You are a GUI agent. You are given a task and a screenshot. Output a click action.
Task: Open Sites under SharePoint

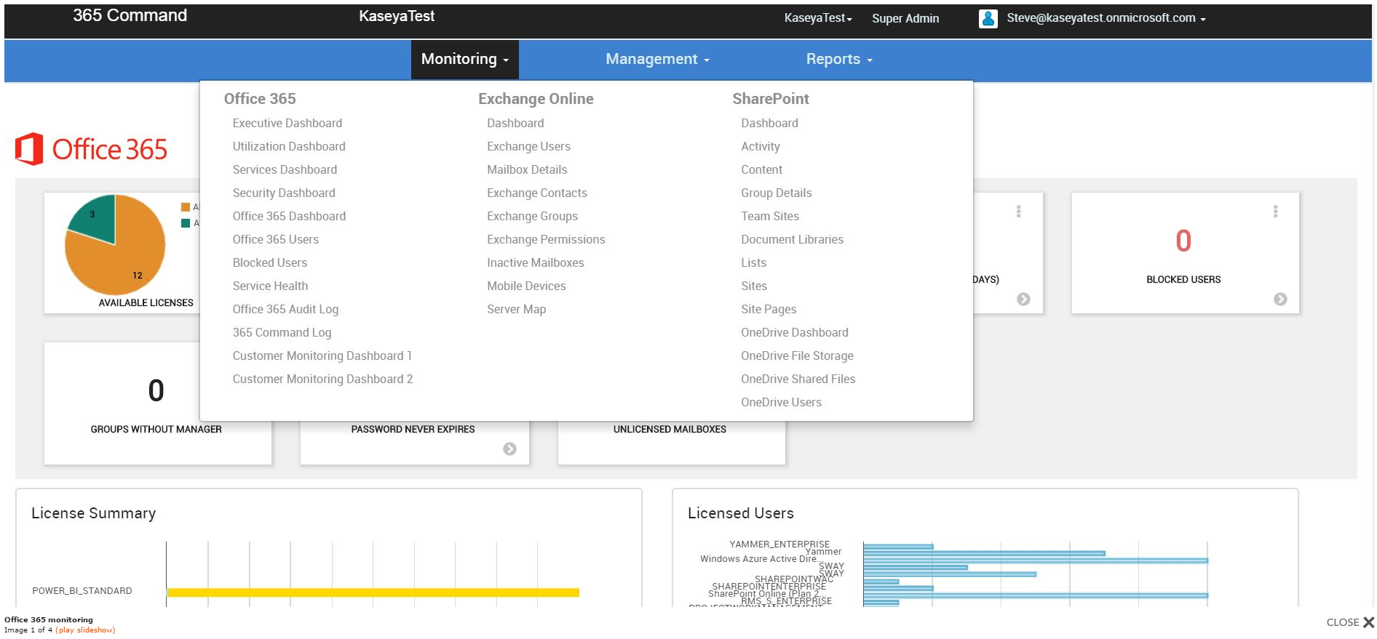754,286
